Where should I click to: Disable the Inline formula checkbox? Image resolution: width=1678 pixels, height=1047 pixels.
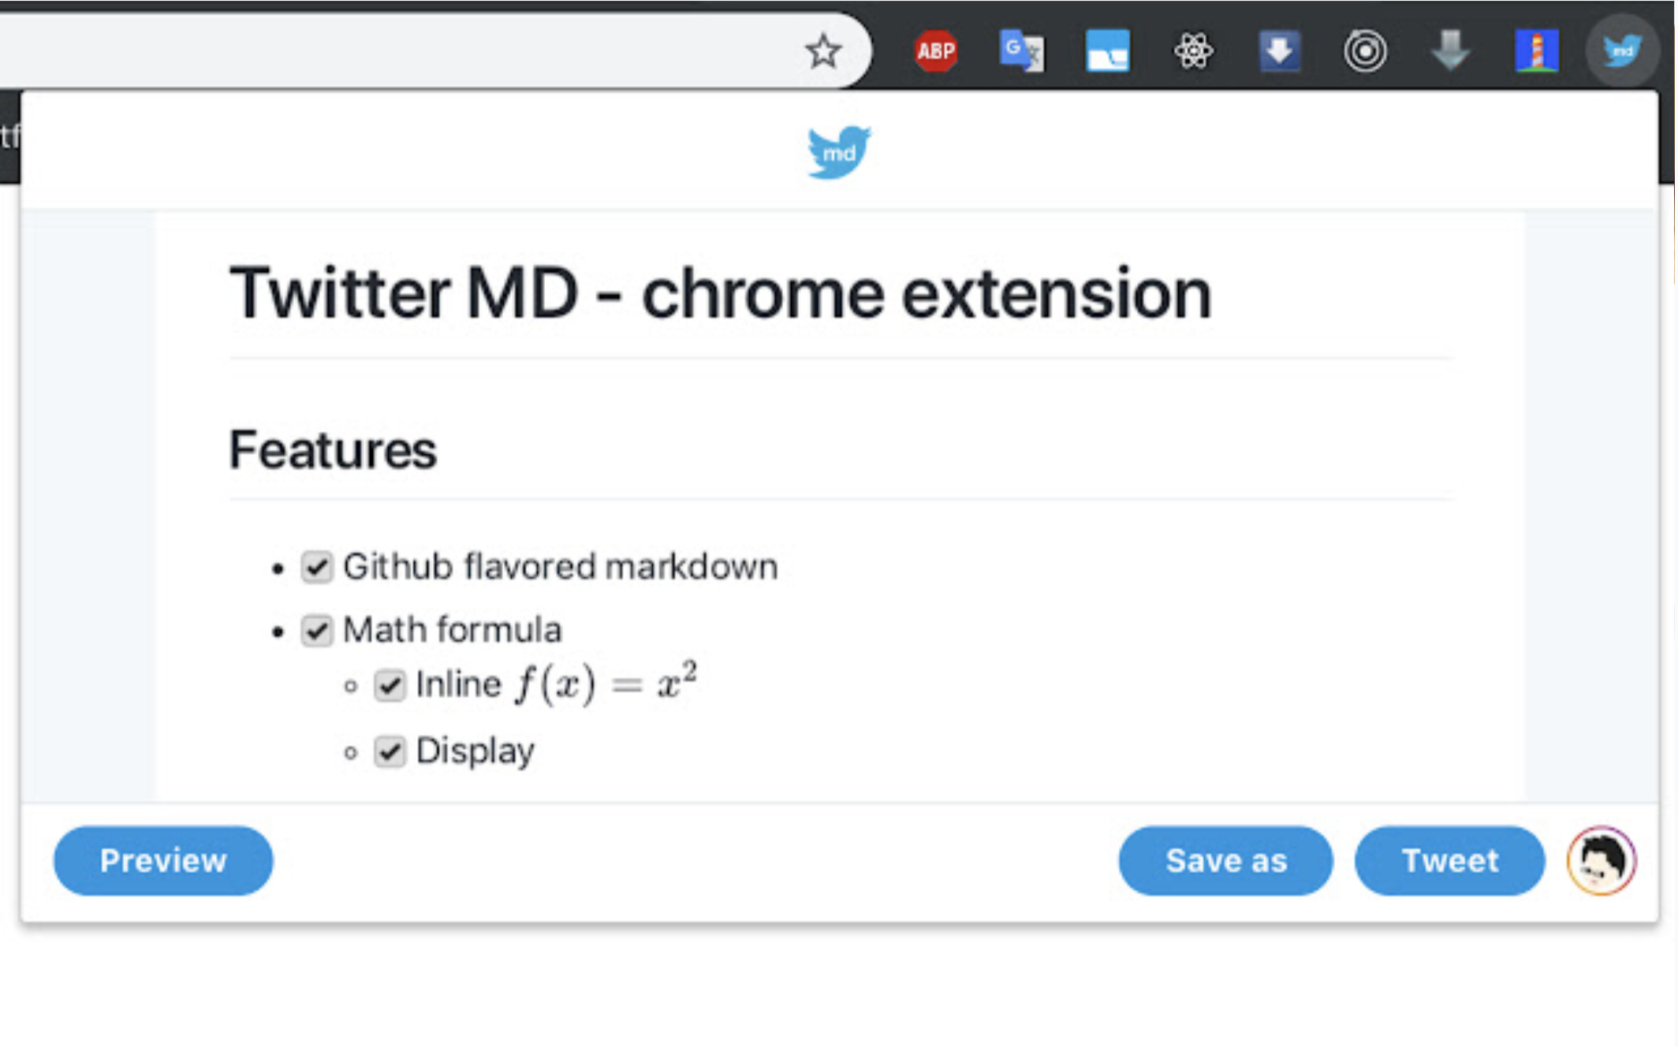[389, 686]
